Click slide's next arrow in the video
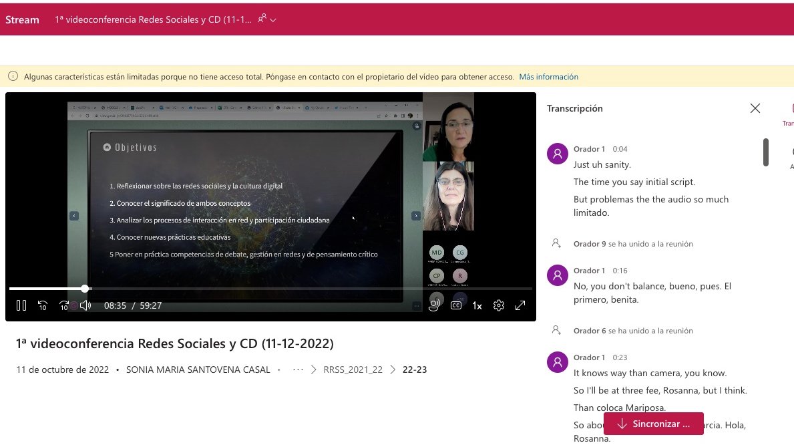794x447 pixels. tap(416, 216)
